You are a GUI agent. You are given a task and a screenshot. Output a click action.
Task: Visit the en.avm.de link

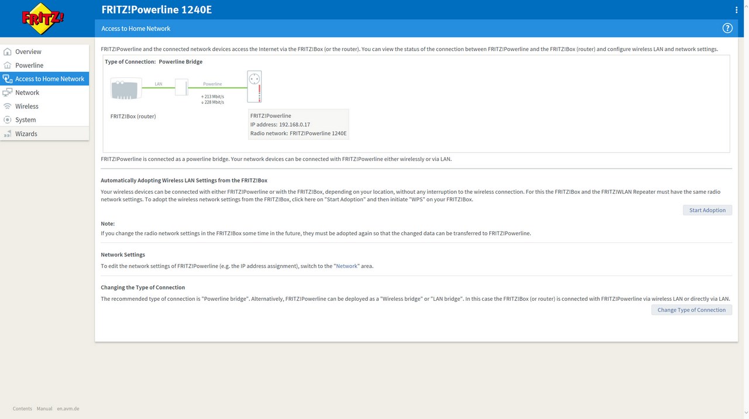tap(68, 408)
